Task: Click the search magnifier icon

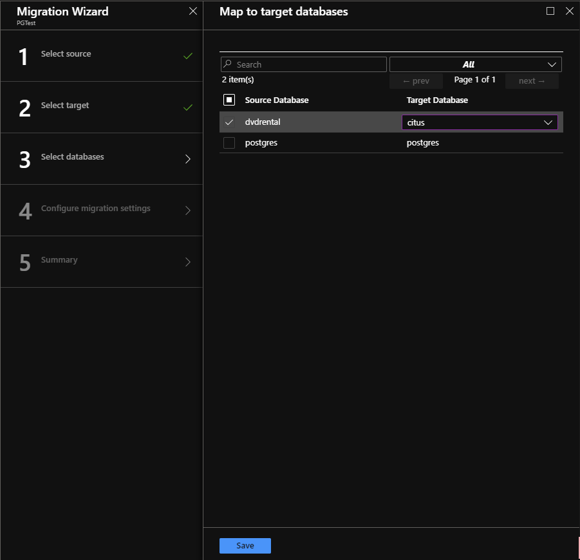Action: [x=227, y=64]
